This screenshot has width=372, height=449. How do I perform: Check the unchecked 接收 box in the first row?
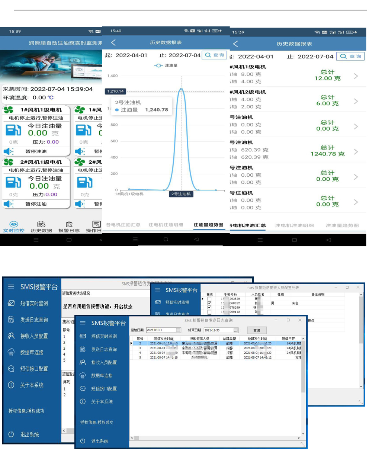point(209,299)
